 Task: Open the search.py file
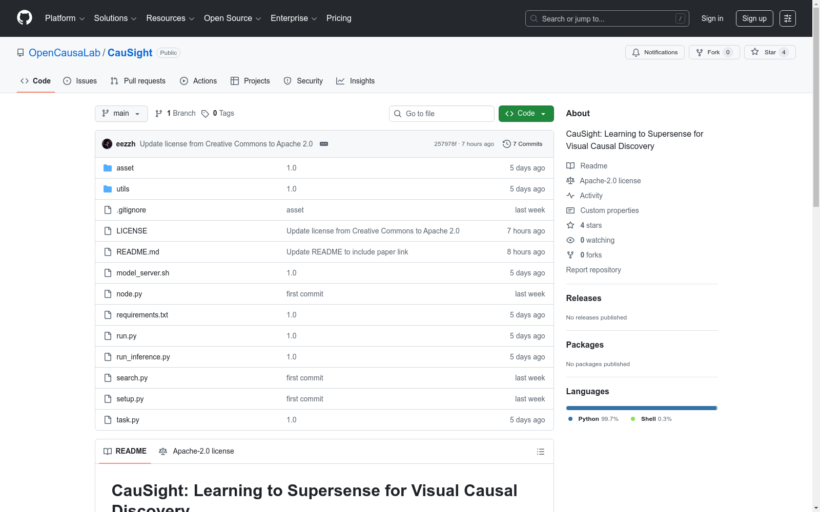click(x=132, y=378)
